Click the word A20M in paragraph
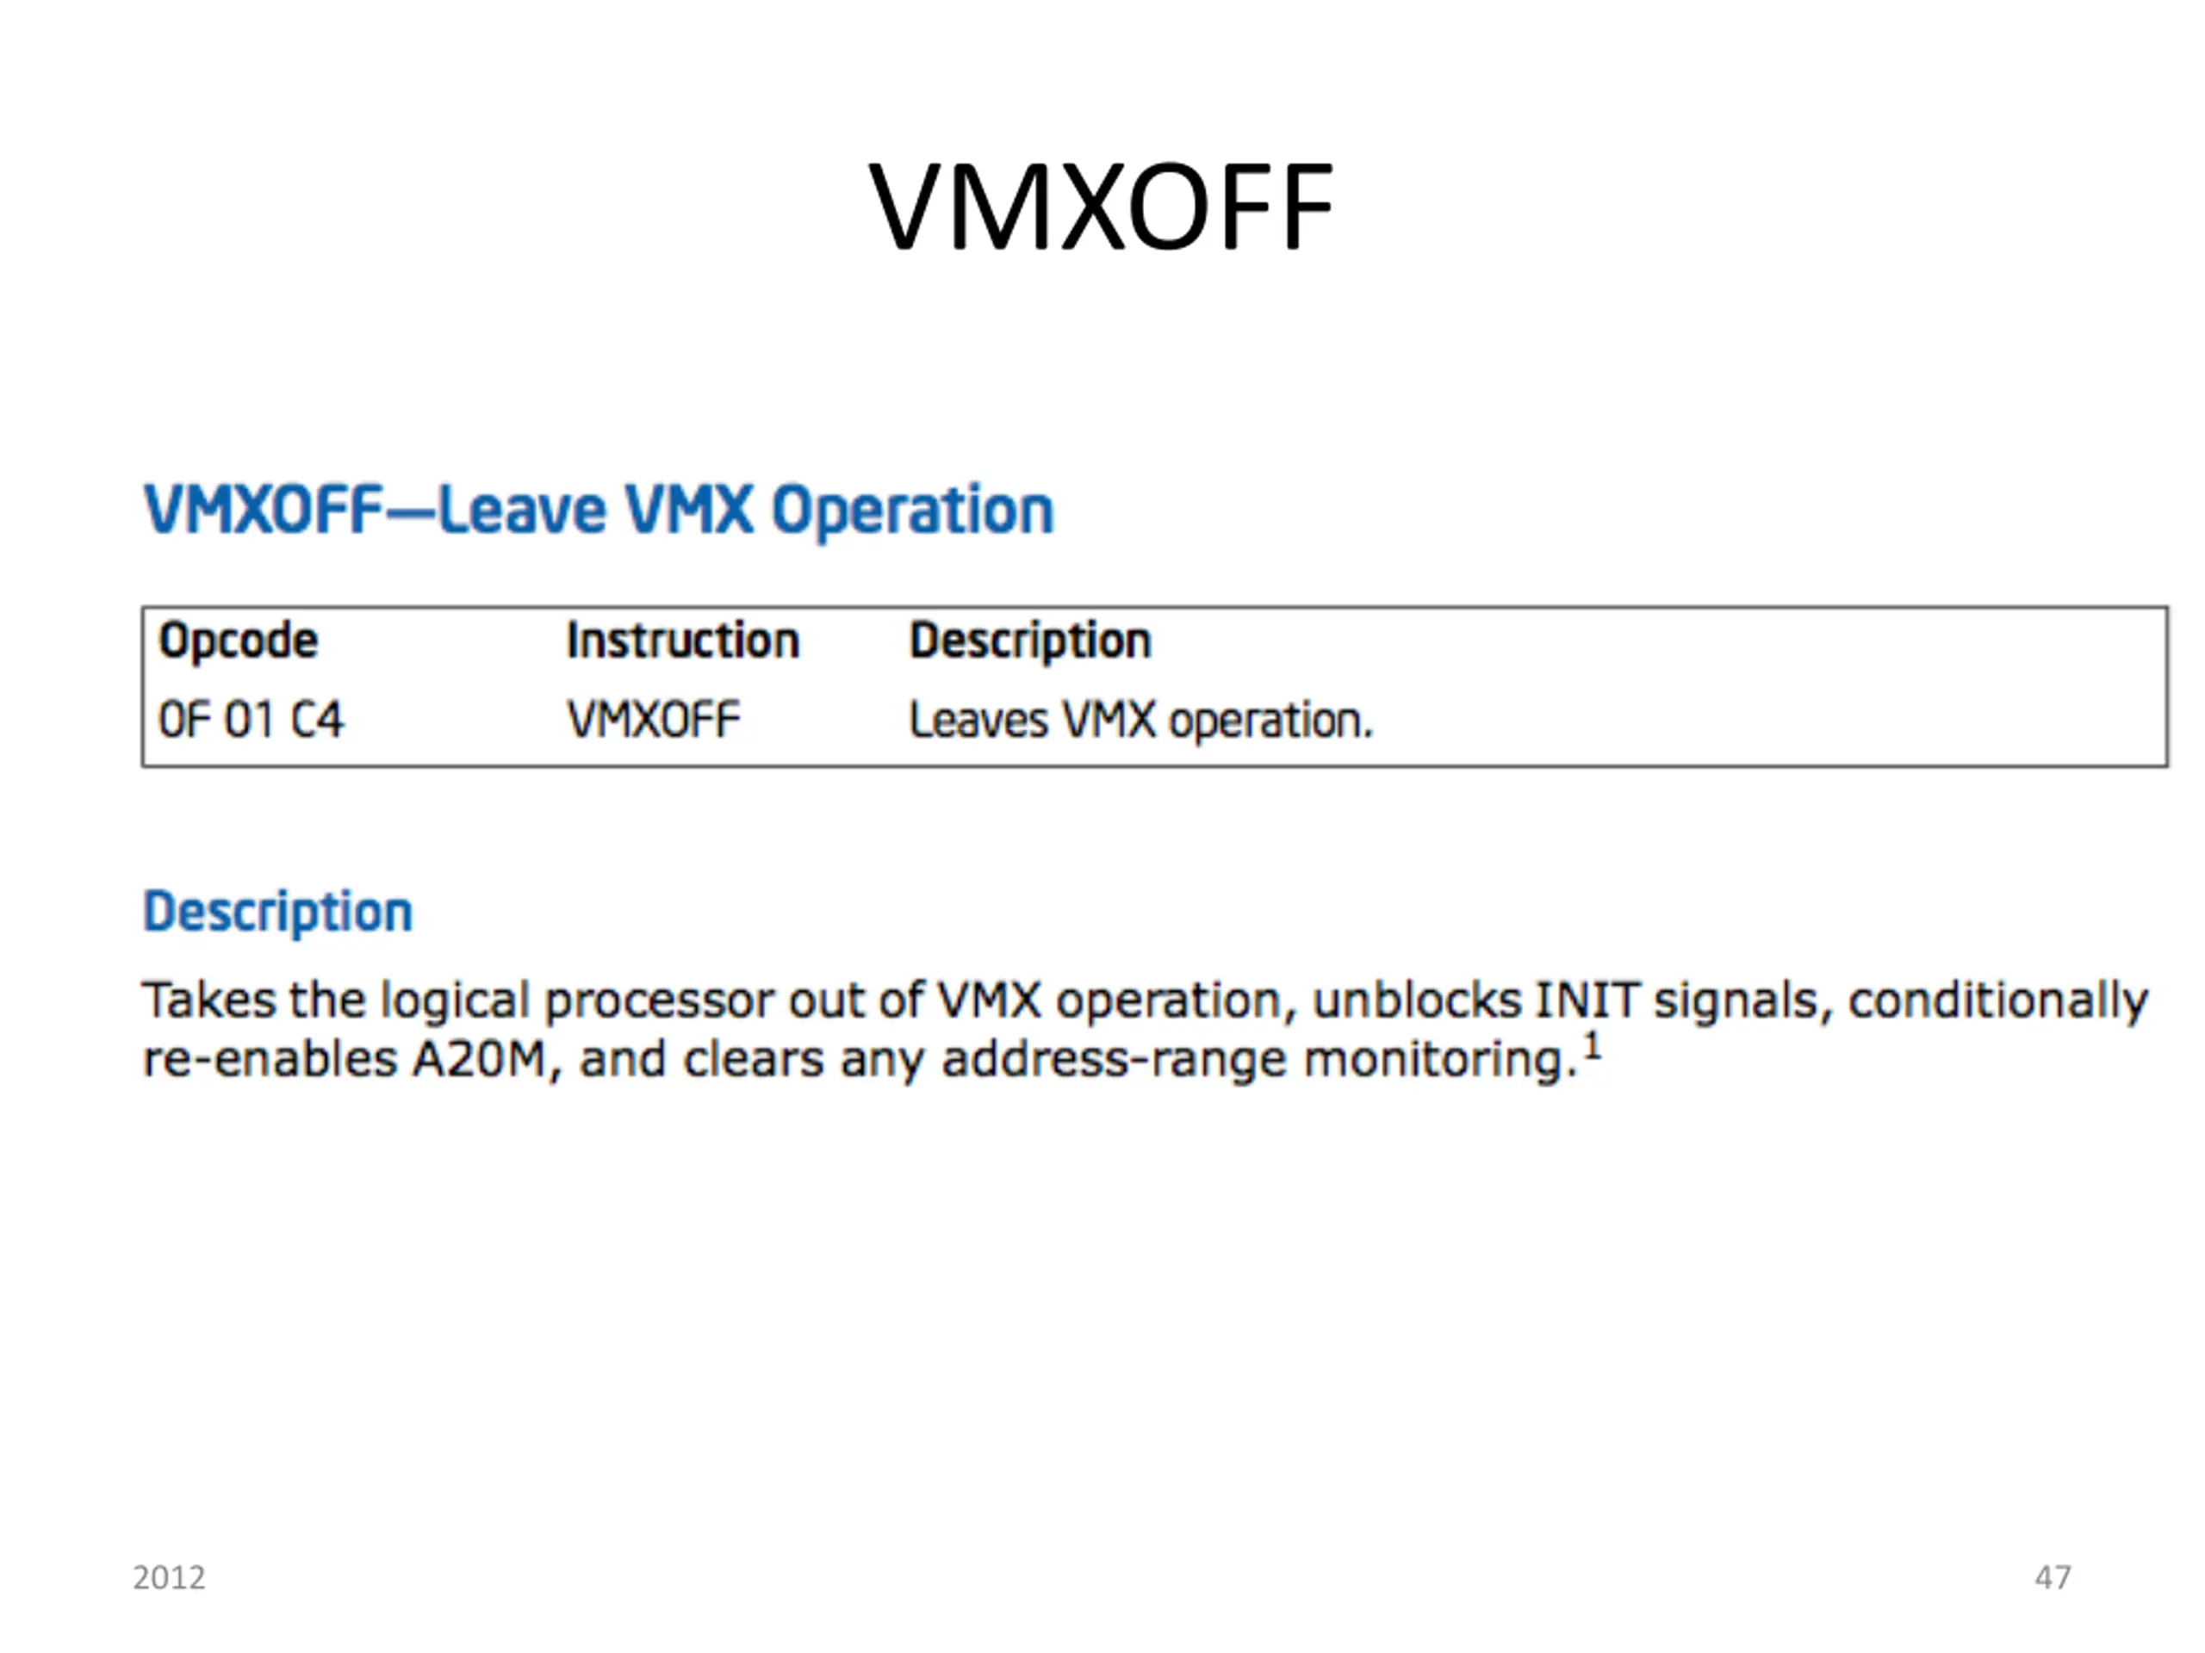This screenshot has width=2205, height=1653. 481,1059
